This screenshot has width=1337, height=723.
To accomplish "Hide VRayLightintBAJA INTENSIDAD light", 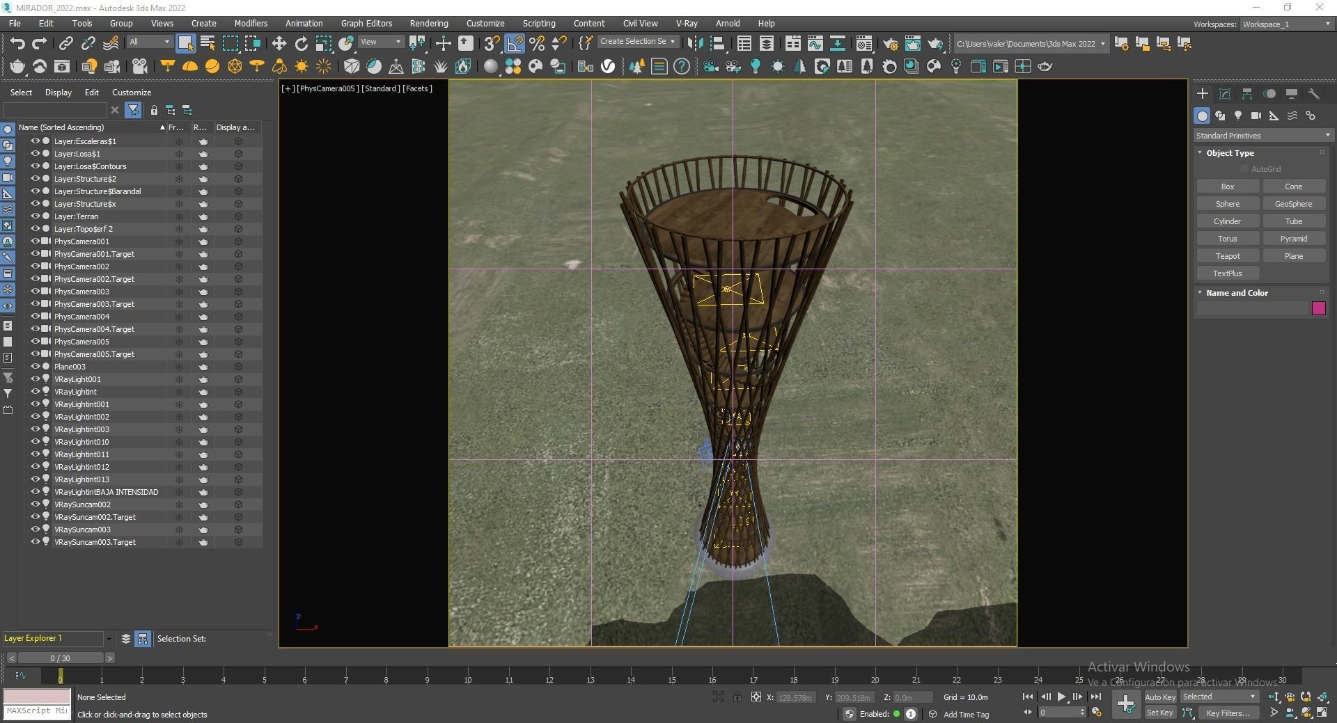I will [x=35, y=491].
